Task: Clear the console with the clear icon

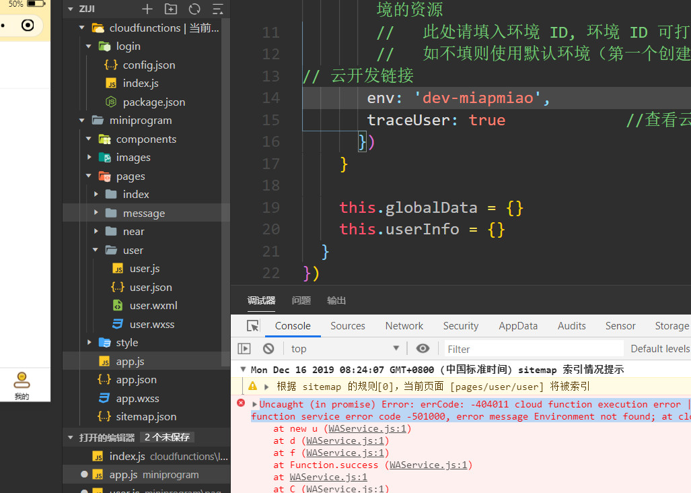Action: pyautogui.click(x=268, y=348)
